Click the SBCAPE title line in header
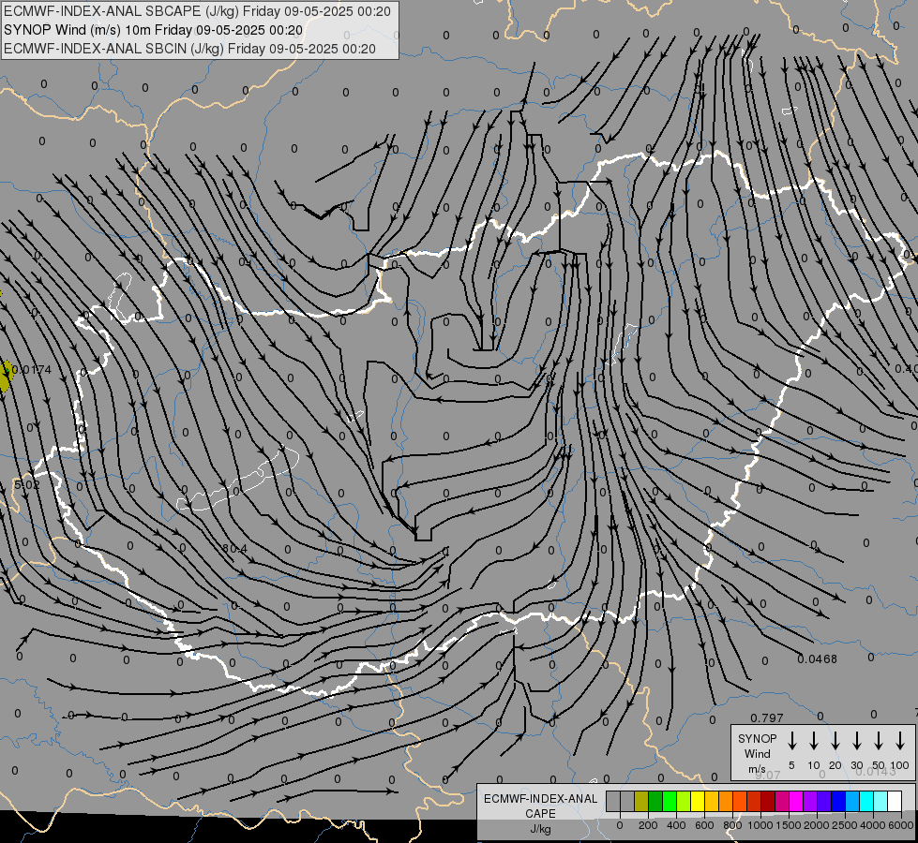 pos(197,11)
